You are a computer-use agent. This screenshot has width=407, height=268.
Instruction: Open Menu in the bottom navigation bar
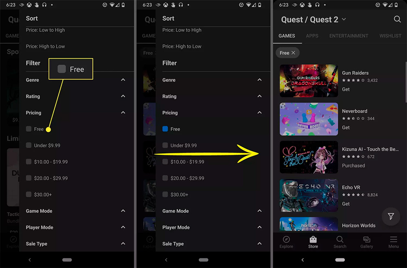click(393, 242)
